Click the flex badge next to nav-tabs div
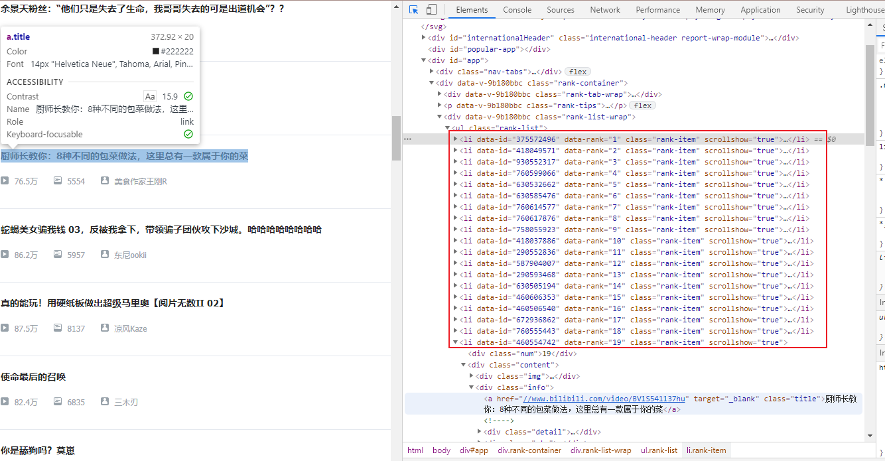Image resolution: width=885 pixels, height=461 pixels. (578, 72)
